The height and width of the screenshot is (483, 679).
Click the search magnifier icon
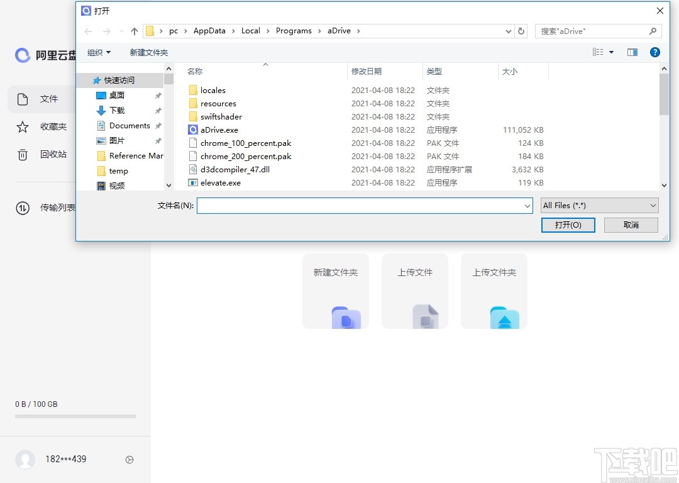pos(653,31)
